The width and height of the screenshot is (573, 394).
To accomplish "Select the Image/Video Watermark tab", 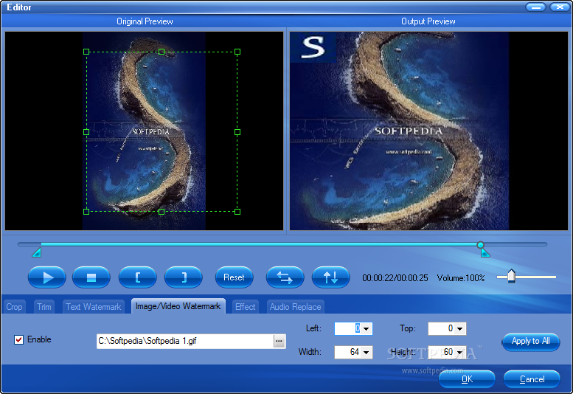I will [178, 306].
